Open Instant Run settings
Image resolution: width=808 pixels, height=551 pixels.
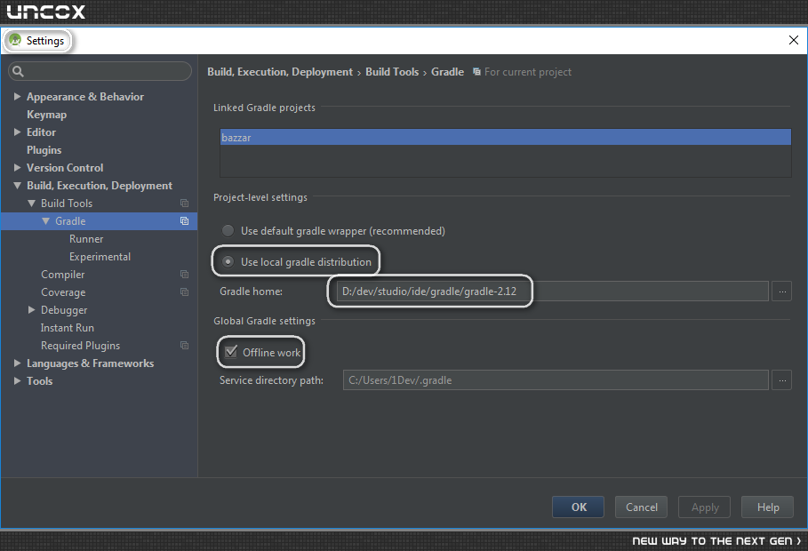tap(67, 328)
